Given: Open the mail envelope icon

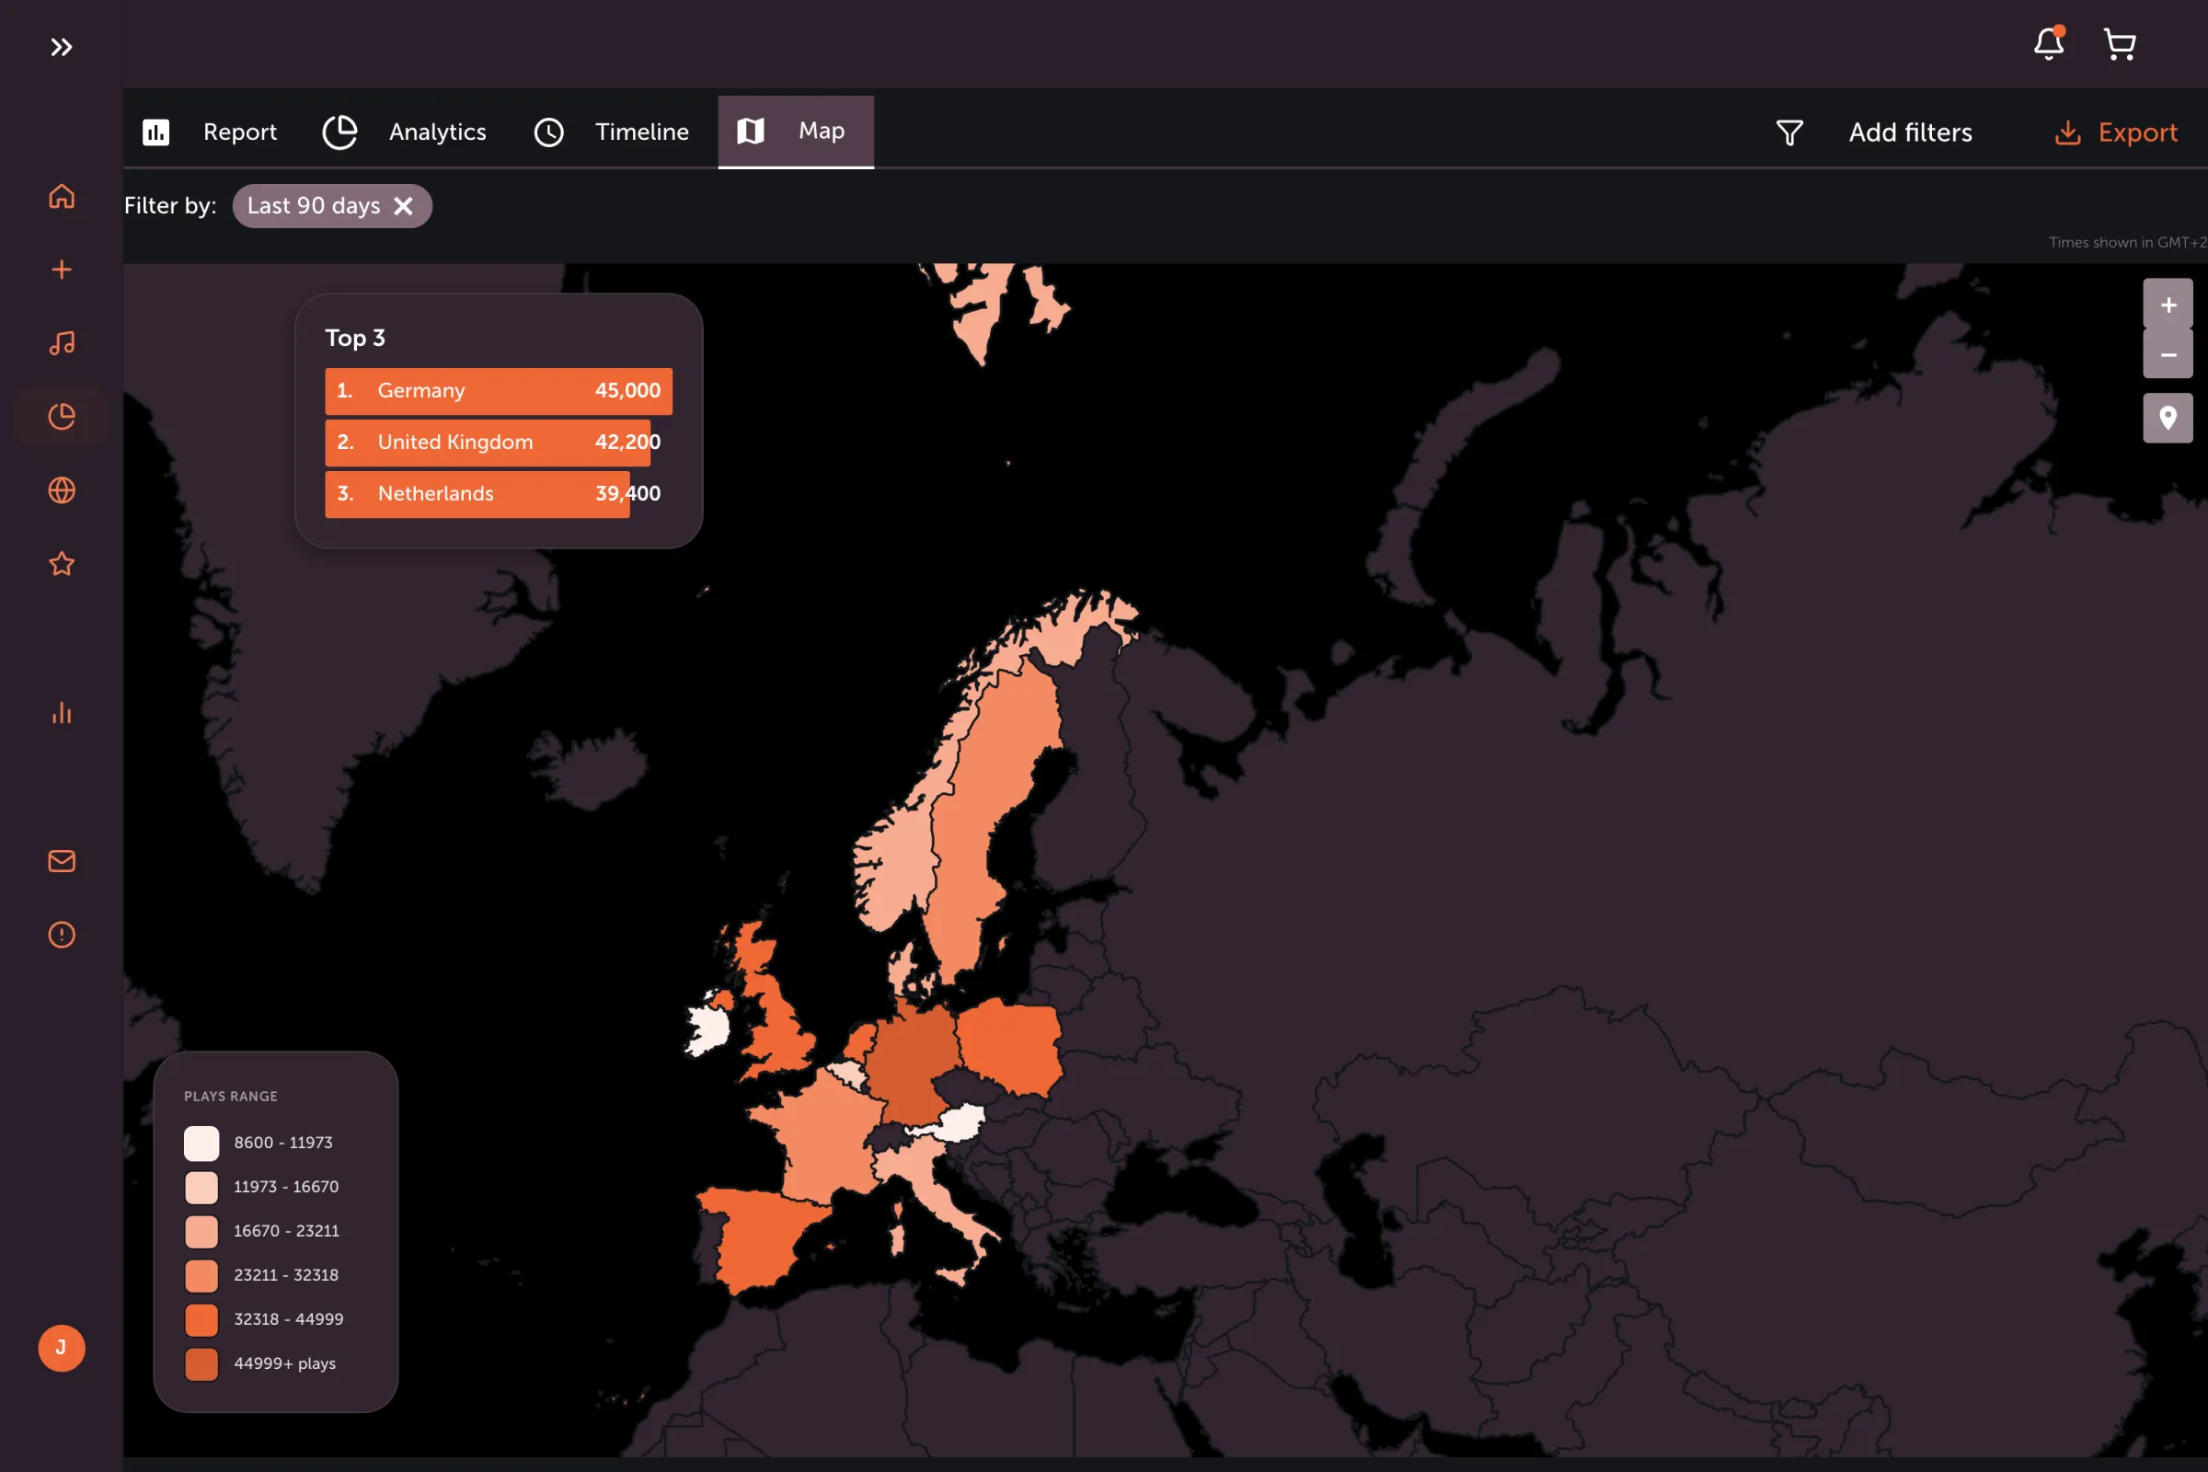Looking at the screenshot, I should [61, 861].
